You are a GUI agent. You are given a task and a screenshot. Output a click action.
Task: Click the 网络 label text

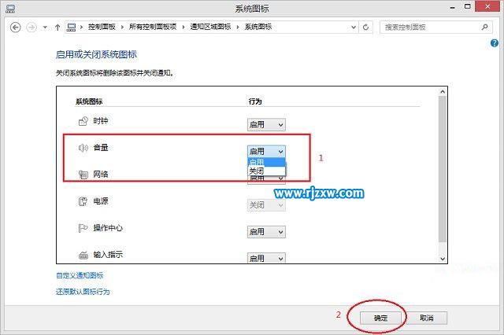coord(101,175)
